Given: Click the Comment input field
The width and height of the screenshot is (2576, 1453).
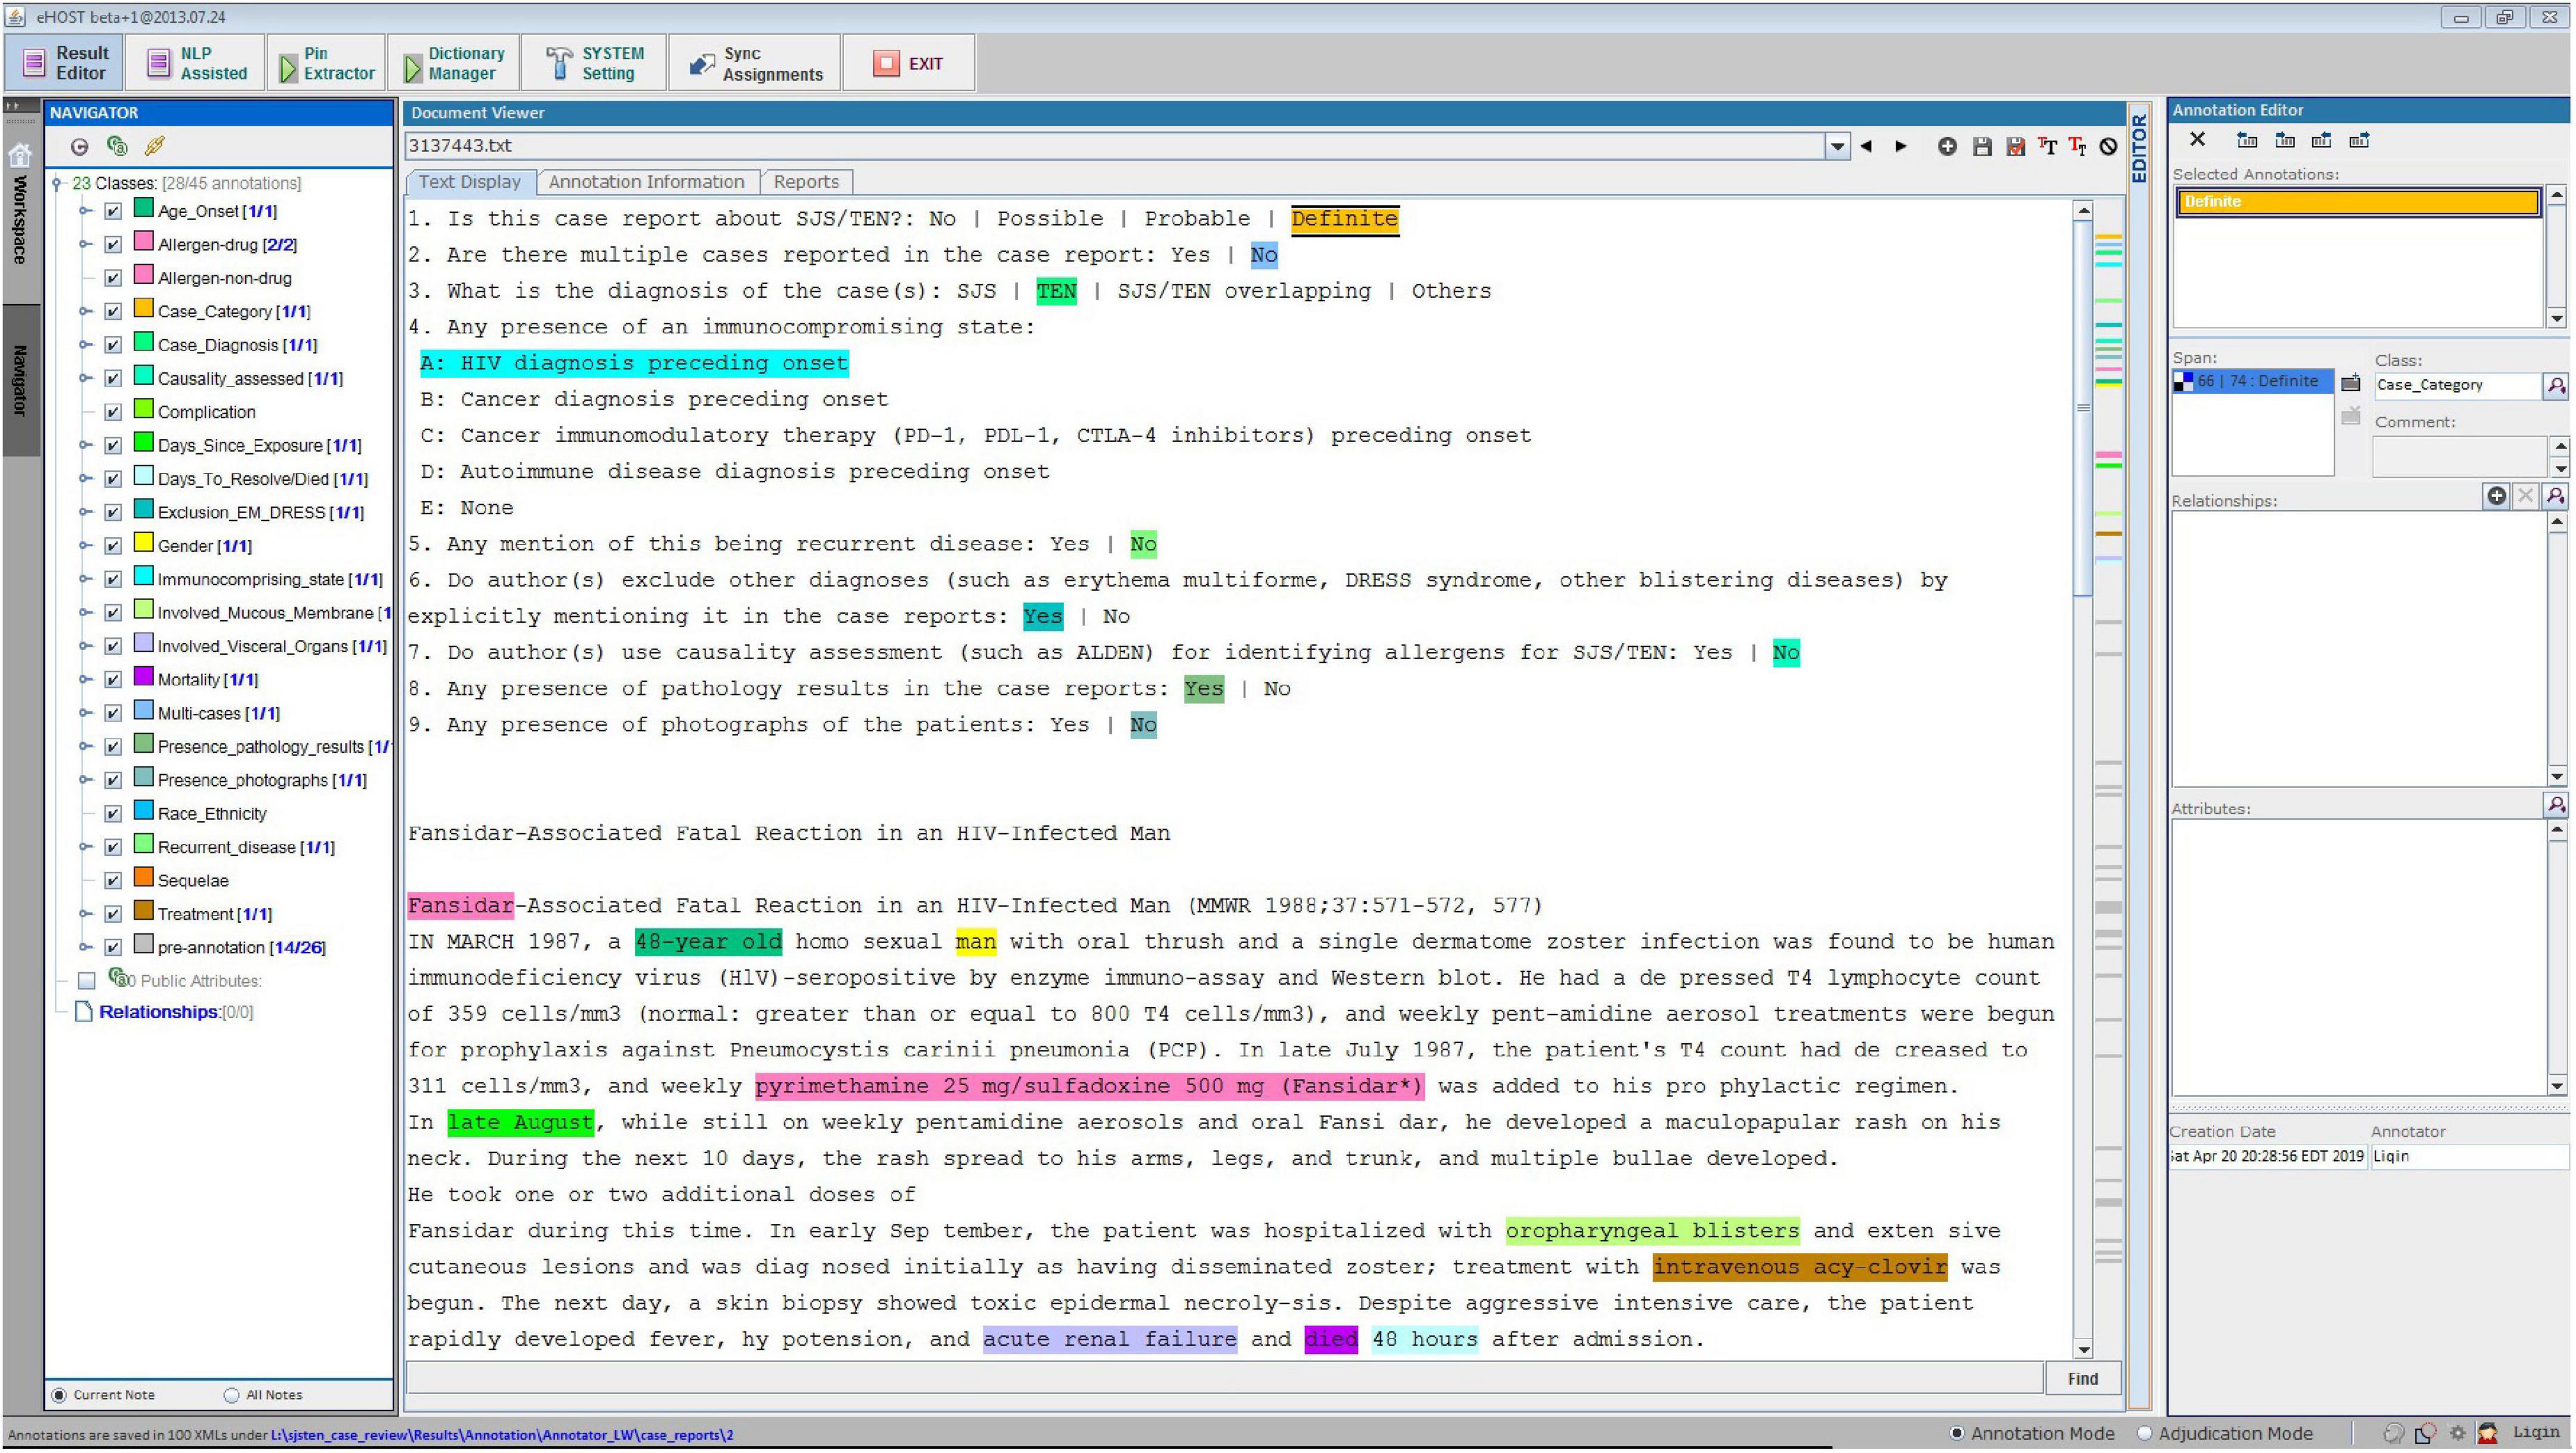Looking at the screenshot, I should [2461, 457].
